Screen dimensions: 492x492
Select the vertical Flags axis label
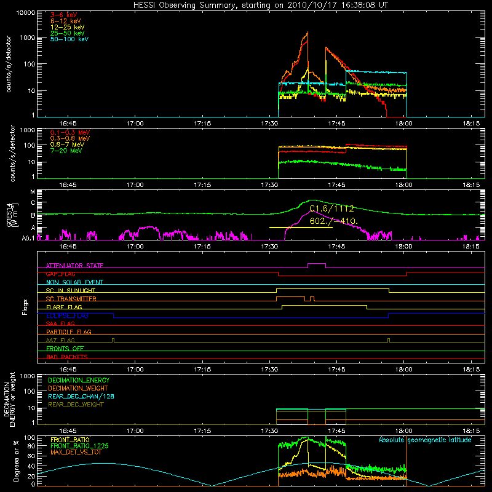click(25, 307)
